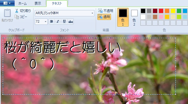188x104 pixels.
Task: Click bottom-center handle of text box
Action: pos(89,94)
